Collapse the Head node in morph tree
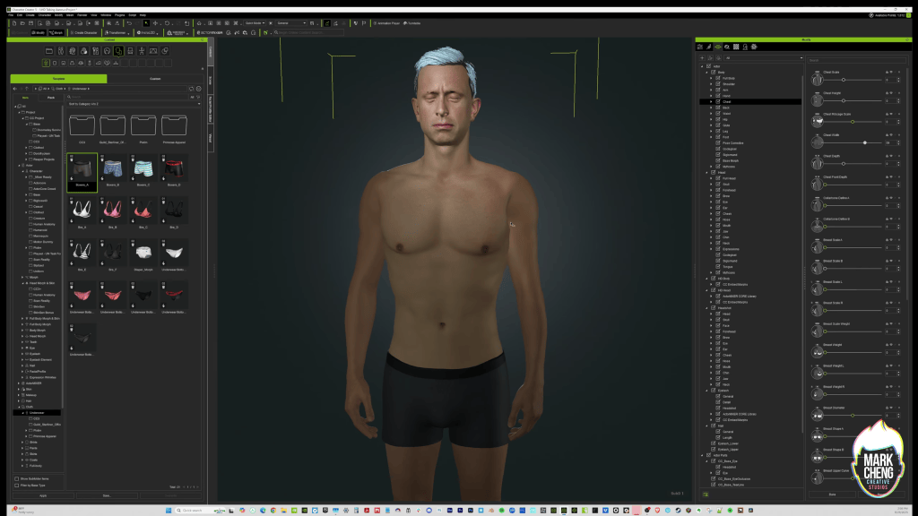Image resolution: width=918 pixels, height=516 pixels. click(x=706, y=172)
